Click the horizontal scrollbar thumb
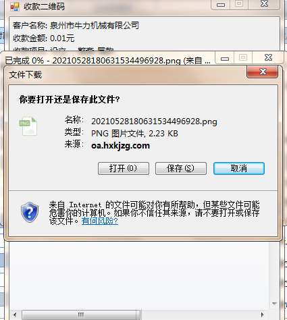This screenshot has width=287, height=320. pos(81,315)
